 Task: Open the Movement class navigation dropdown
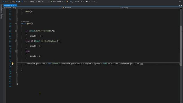point(91,8)
